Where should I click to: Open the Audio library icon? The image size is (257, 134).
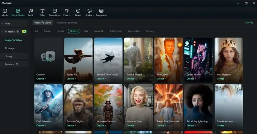click(31, 11)
